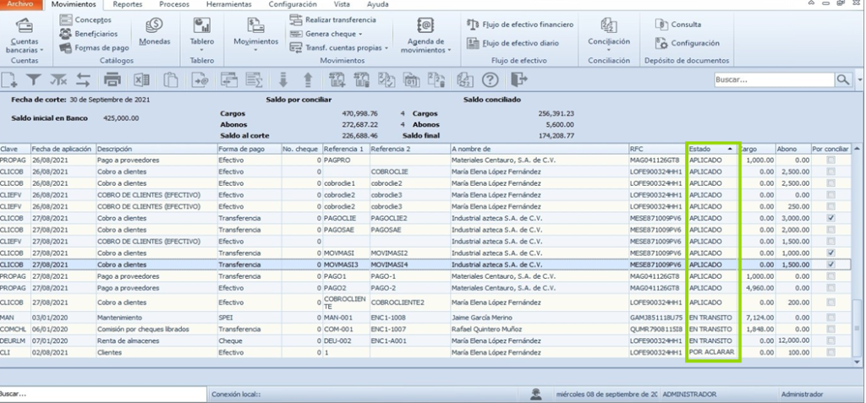This screenshot has height=403, width=866.
Task: Click the Buscar search field at top right
Action: click(x=774, y=79)
